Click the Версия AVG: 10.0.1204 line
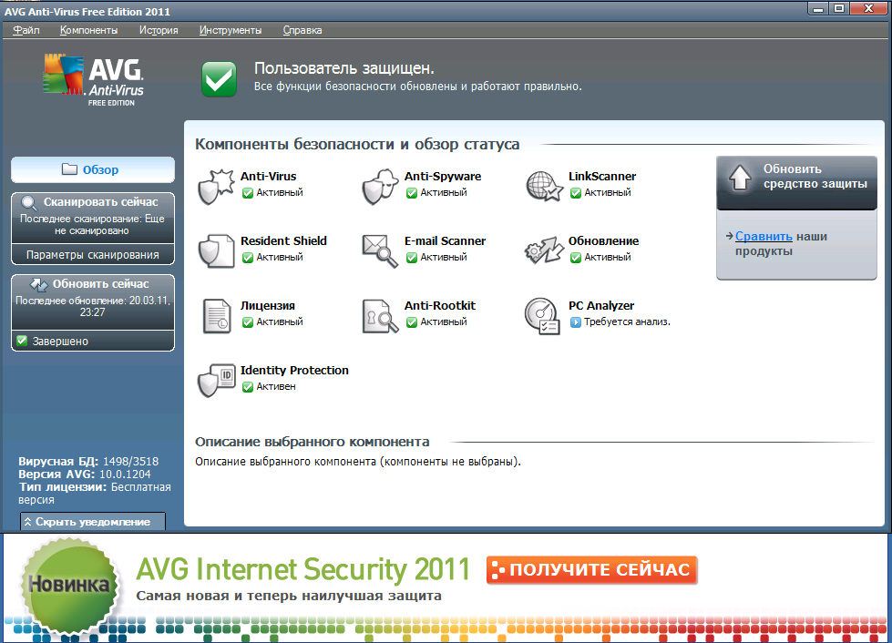The width and height of the screenshot is (892, 643). [85, 475]
